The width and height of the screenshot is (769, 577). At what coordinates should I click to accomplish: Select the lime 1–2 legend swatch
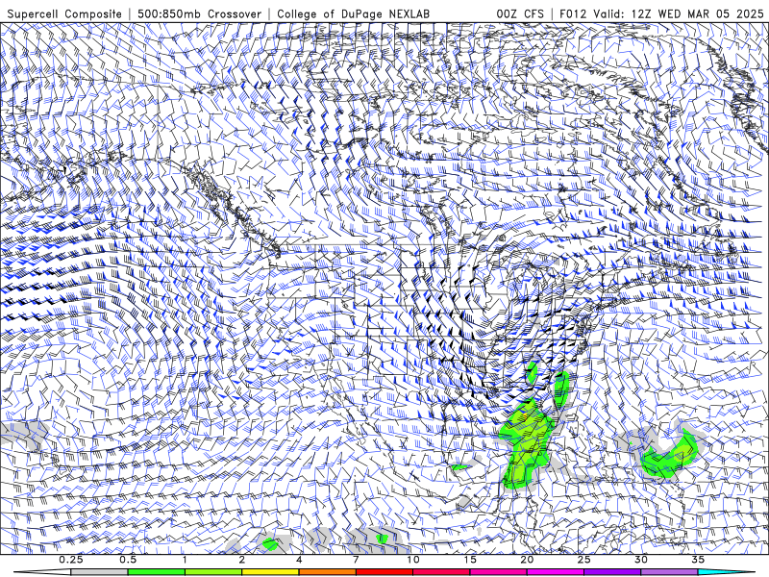pyautogui.click(x=212, y=572)
